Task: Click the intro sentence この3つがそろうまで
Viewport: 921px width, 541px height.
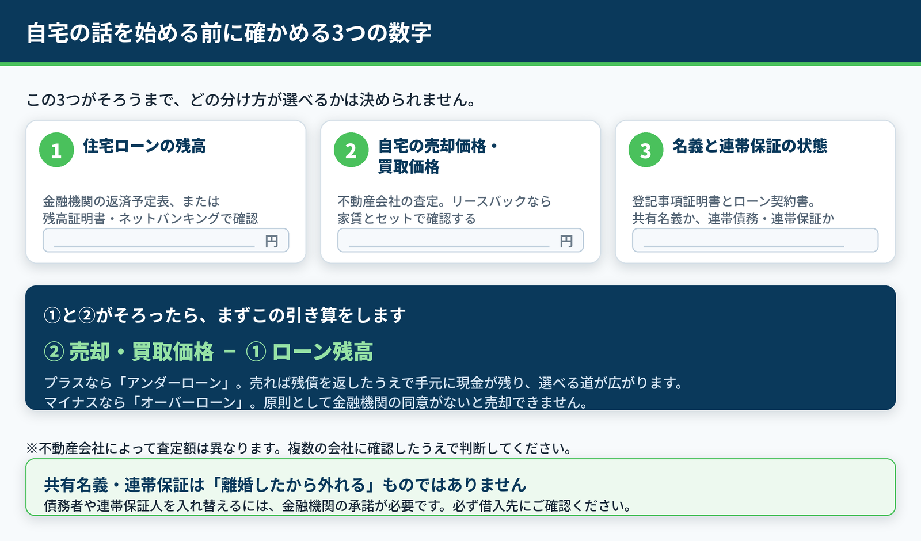Action: tap(251, 100)
